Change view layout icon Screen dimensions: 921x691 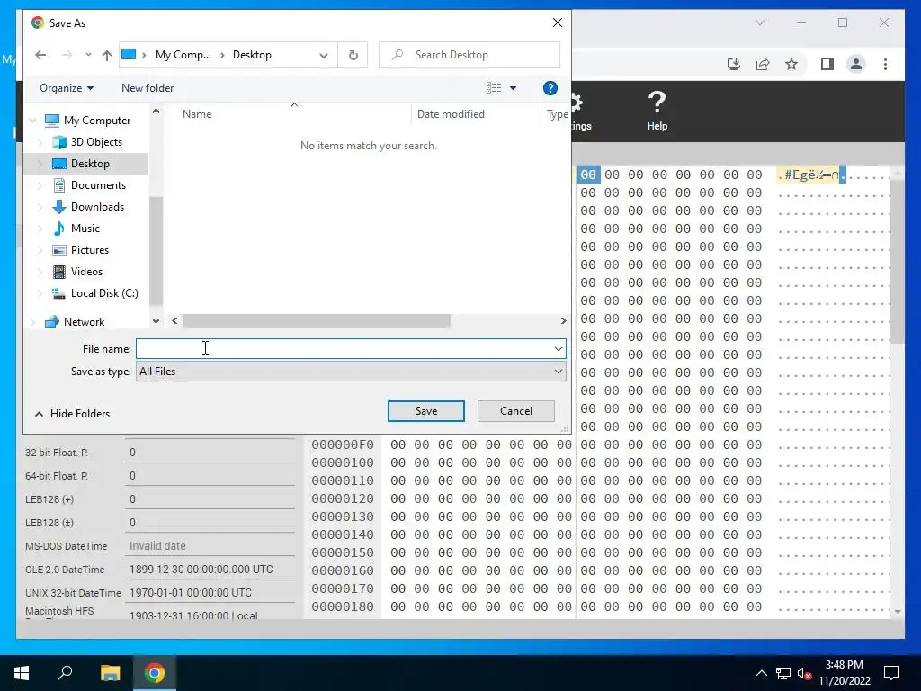(494, 88)
